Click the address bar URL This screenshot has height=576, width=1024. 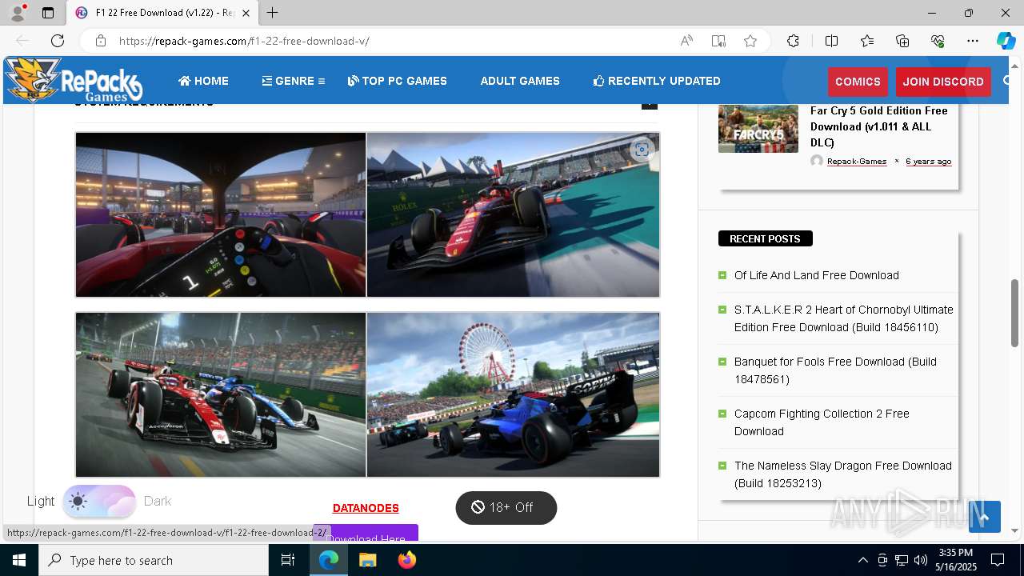pos(244,41)
